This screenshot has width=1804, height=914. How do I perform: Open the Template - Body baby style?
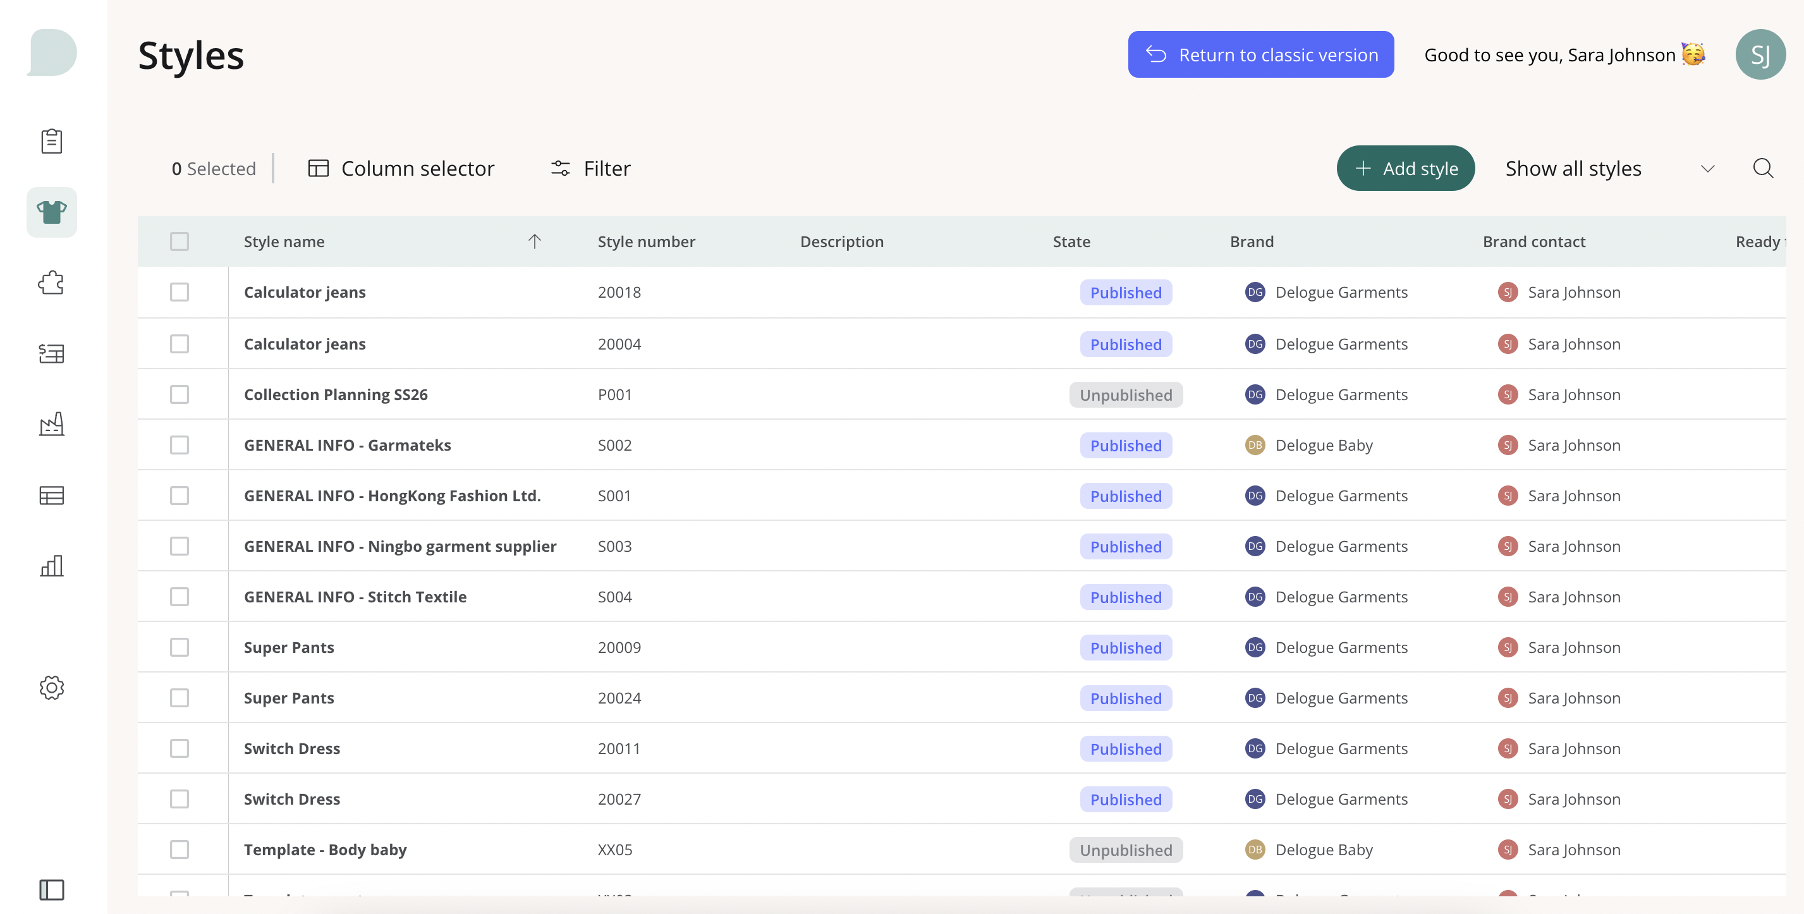click(325, 850)
